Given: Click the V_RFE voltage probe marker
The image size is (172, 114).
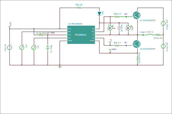Looking at the screenshot, I should [48, 33].
